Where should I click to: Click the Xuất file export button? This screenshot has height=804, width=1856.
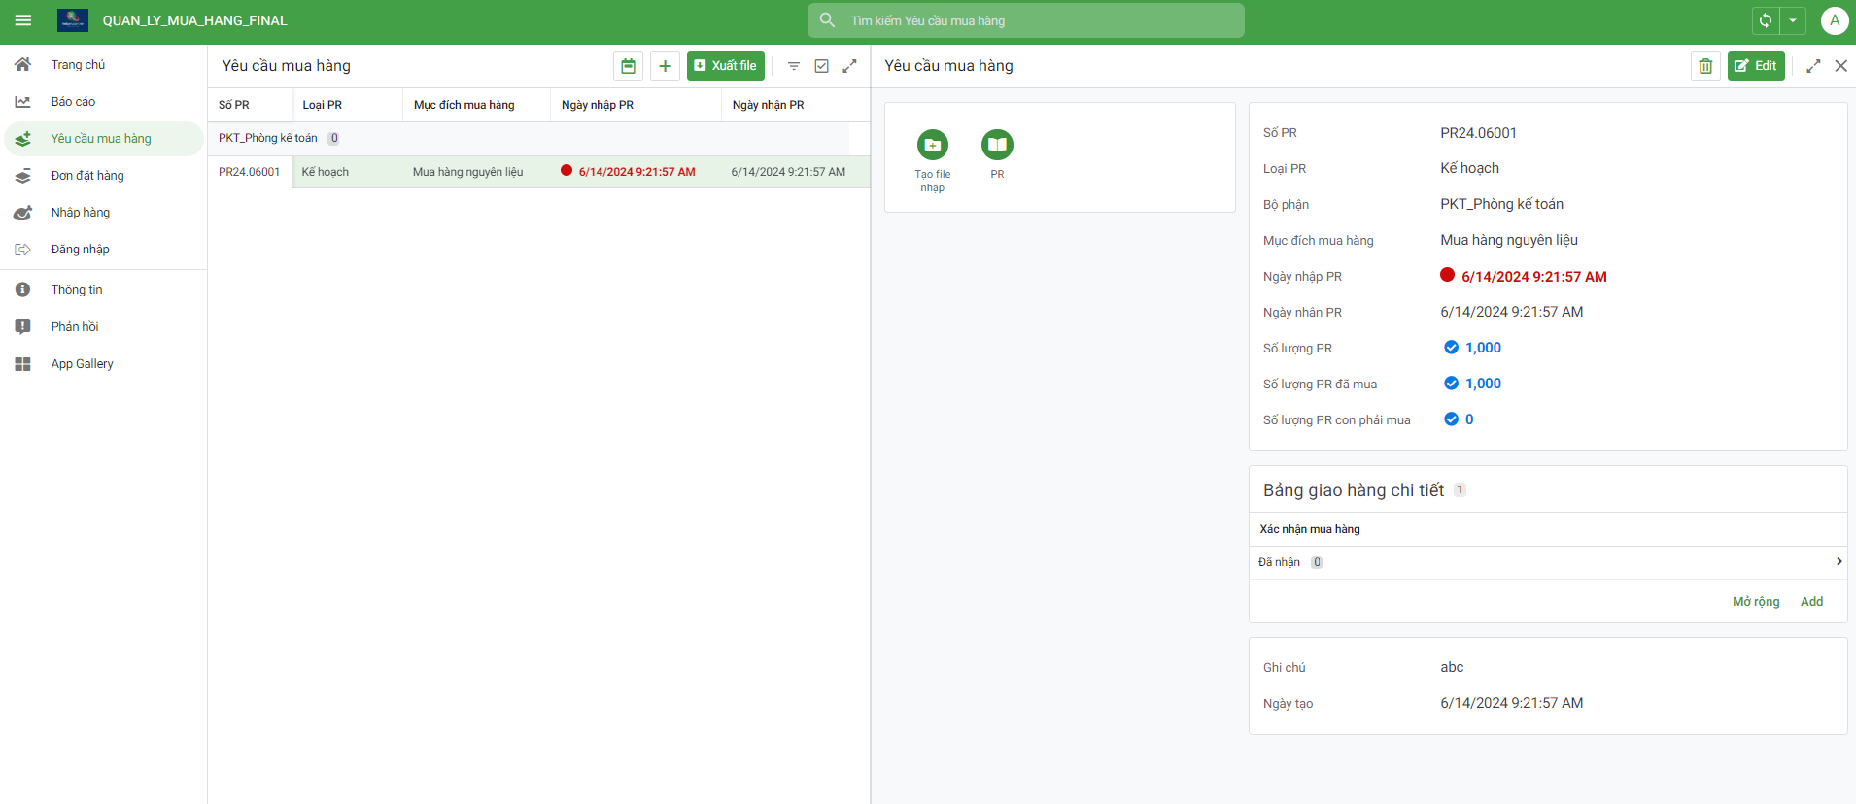(x=725, y=66)
